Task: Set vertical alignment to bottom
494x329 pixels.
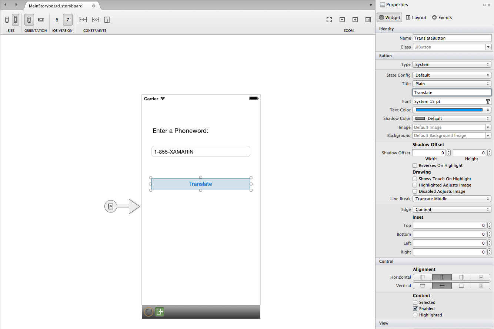Action: (461, 286)
